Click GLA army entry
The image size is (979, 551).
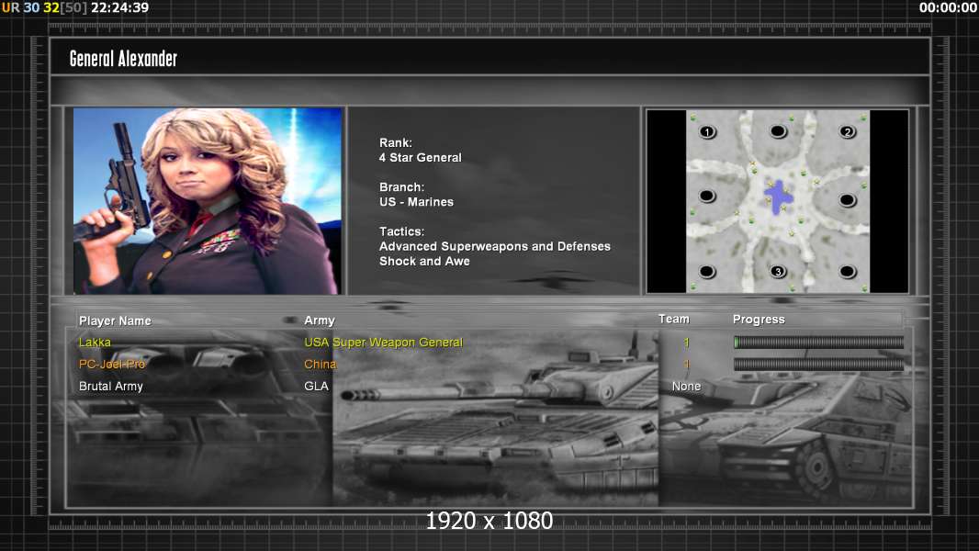(316, 387)
